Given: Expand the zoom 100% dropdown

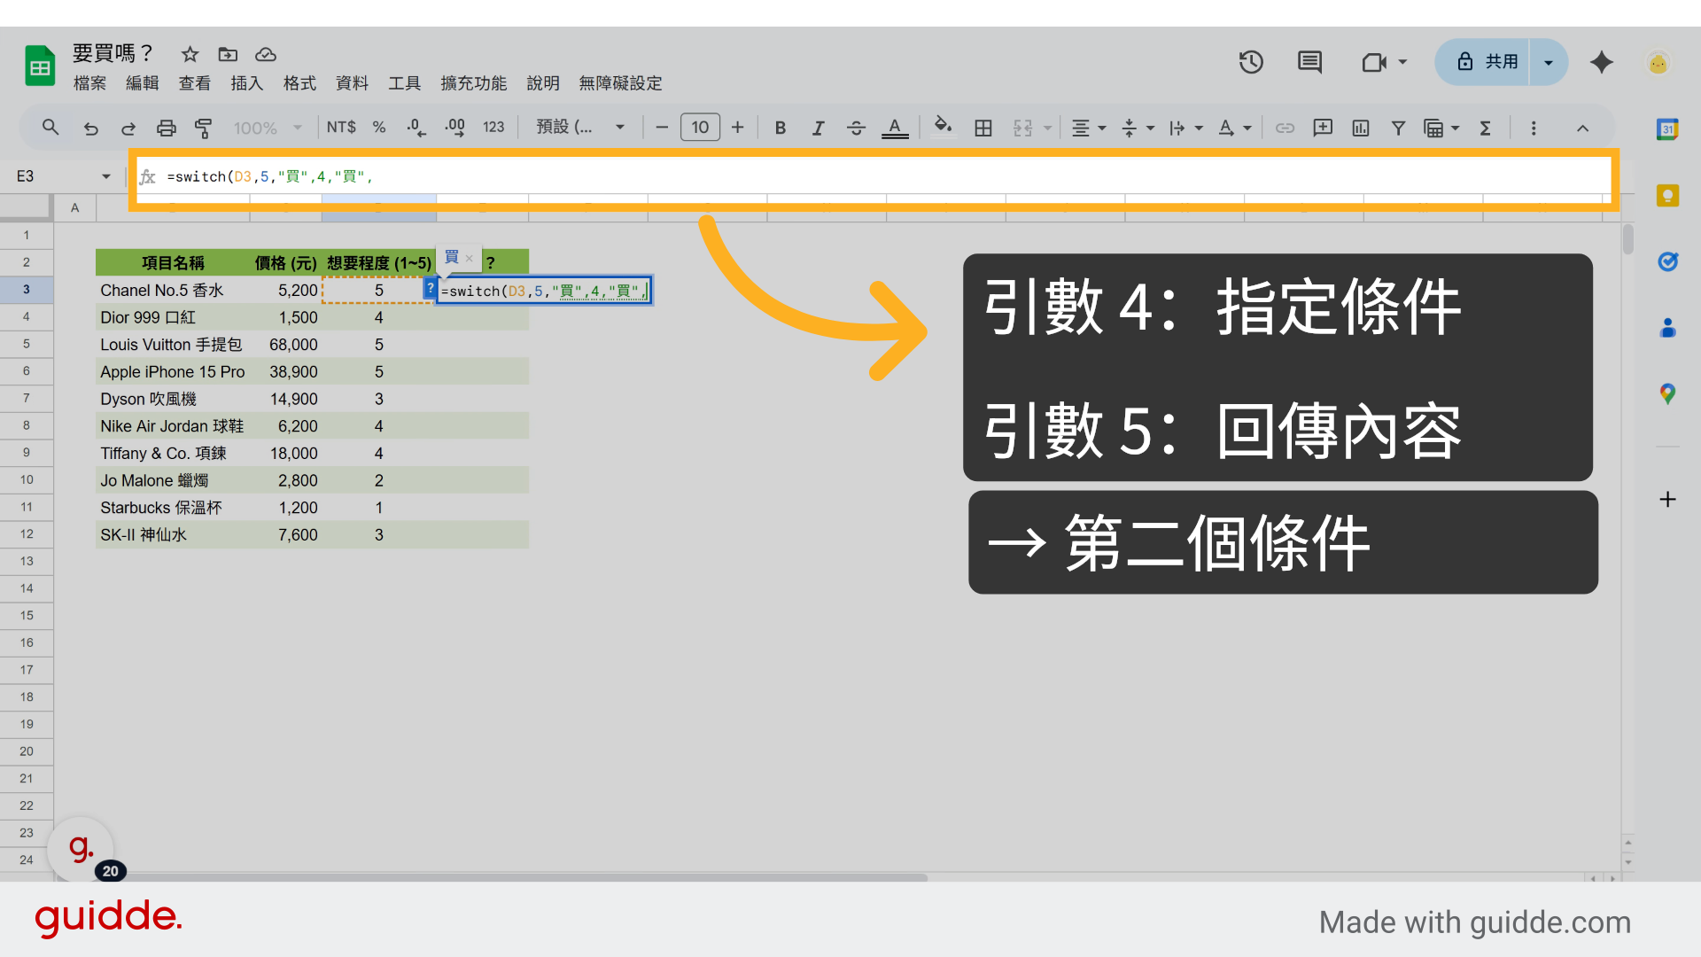Looking at the screenshot, I should click(x=267, y=128).
